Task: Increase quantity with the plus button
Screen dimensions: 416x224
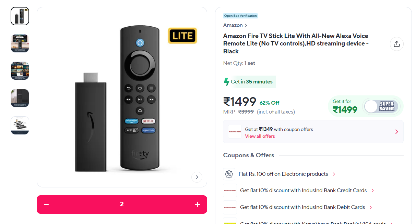Action: pos(198,205)
